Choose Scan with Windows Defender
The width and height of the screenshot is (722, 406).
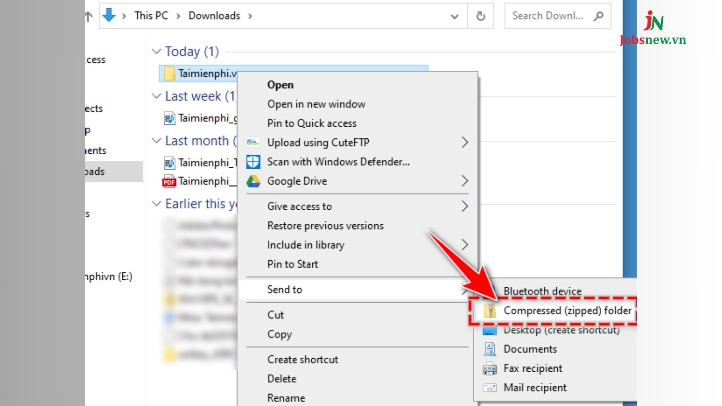[x=338, y=161]
